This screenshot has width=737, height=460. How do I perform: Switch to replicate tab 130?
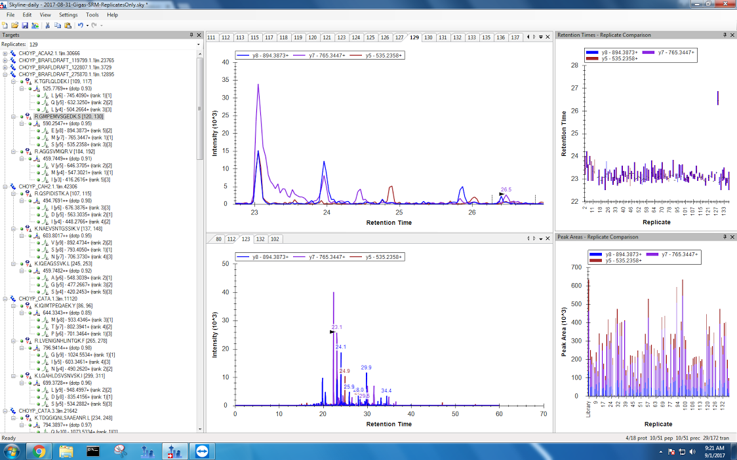pyautogui.click(x=428, y=37)
